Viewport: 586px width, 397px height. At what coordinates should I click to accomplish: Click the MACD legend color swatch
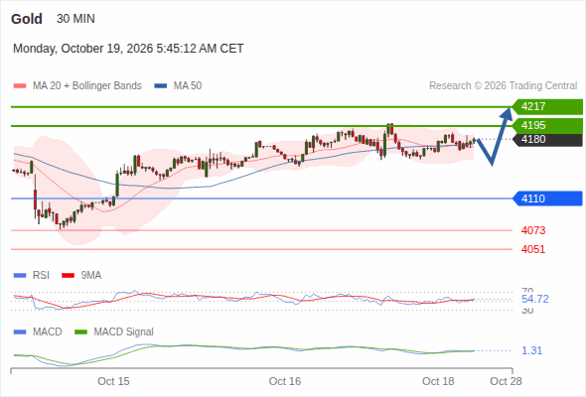[x=20, y=332]
